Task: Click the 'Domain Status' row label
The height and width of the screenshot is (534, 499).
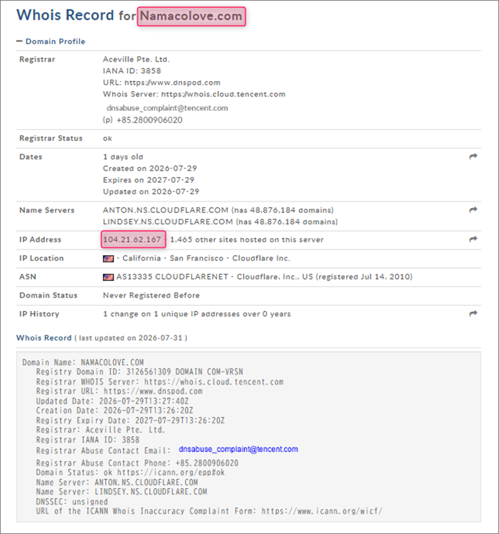Action: pos(49,295)
